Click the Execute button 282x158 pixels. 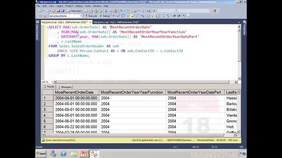click(x=91, y=16)
